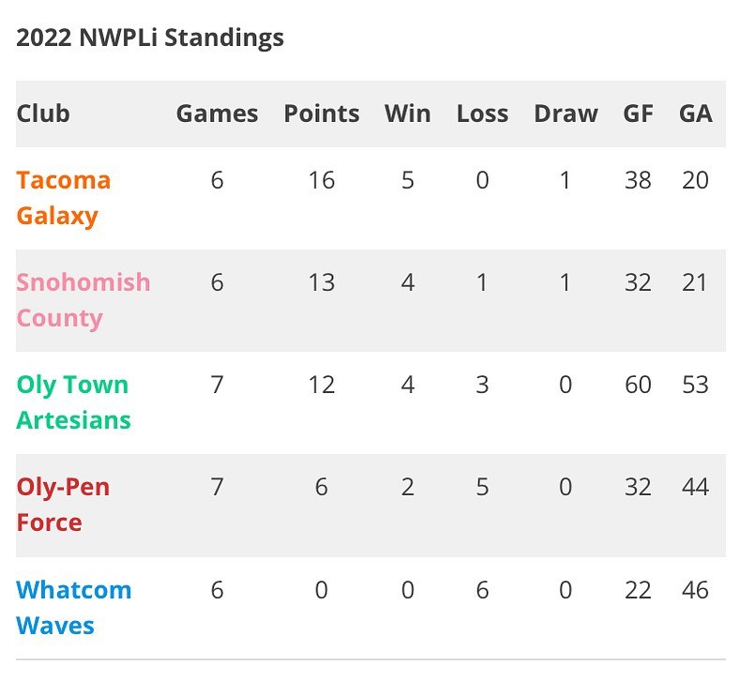Click the Club column header
740x681 pixels.
[x=43, y=113]
